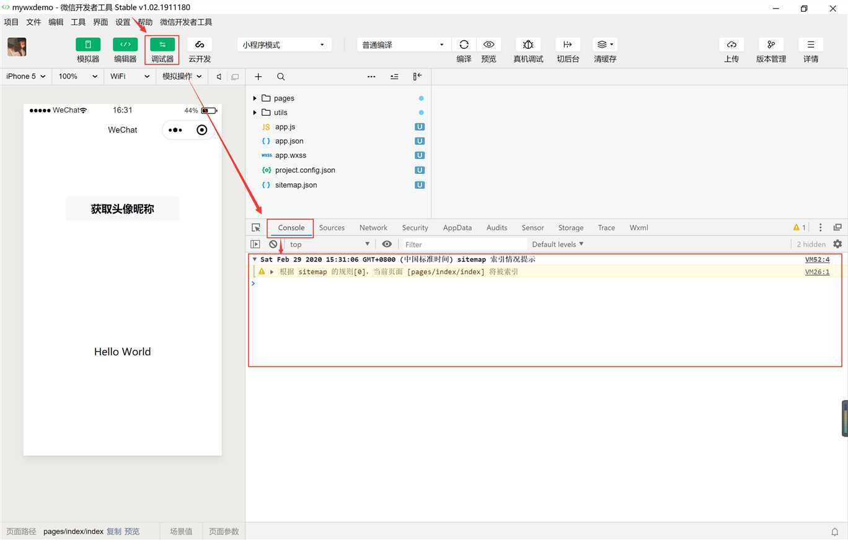Undock the debugger panel icon
Viewport: 848px width, 540px height.
(837, 227)
